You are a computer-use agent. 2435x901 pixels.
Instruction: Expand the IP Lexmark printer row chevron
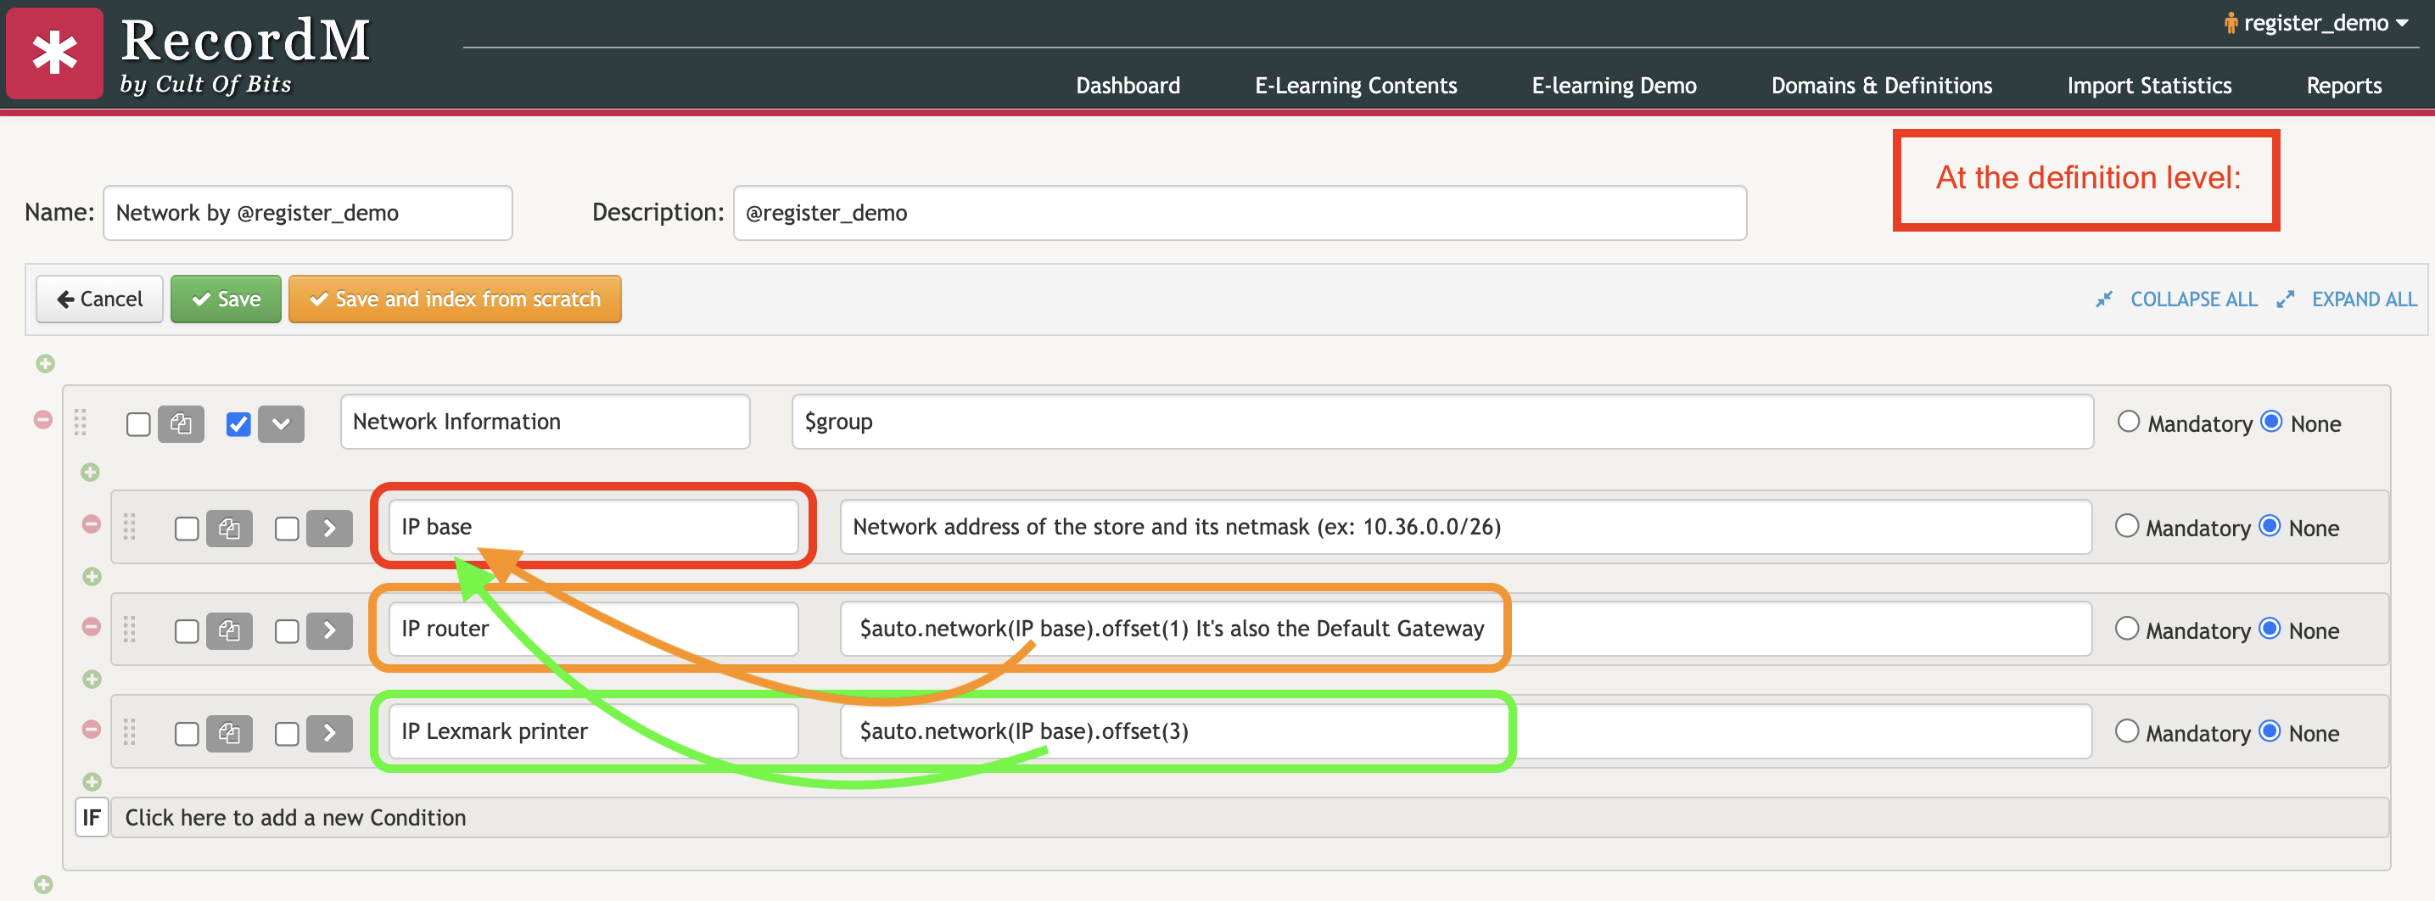pyautogui.click(x=330, y=734)
